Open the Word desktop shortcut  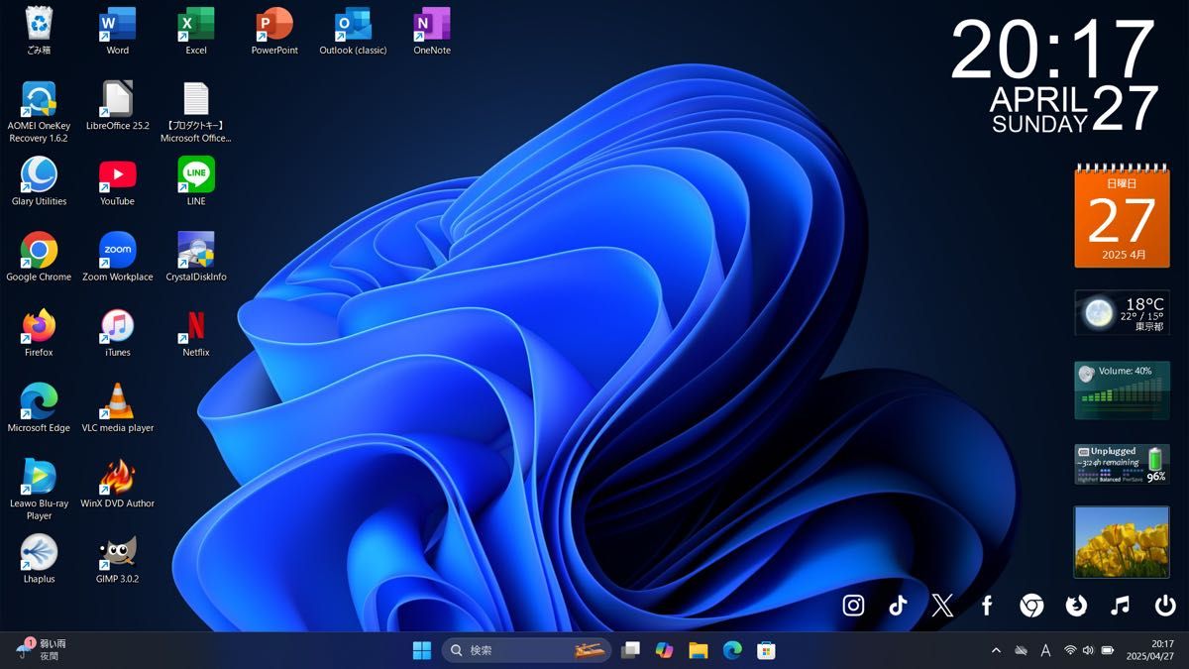click(118, 31)
